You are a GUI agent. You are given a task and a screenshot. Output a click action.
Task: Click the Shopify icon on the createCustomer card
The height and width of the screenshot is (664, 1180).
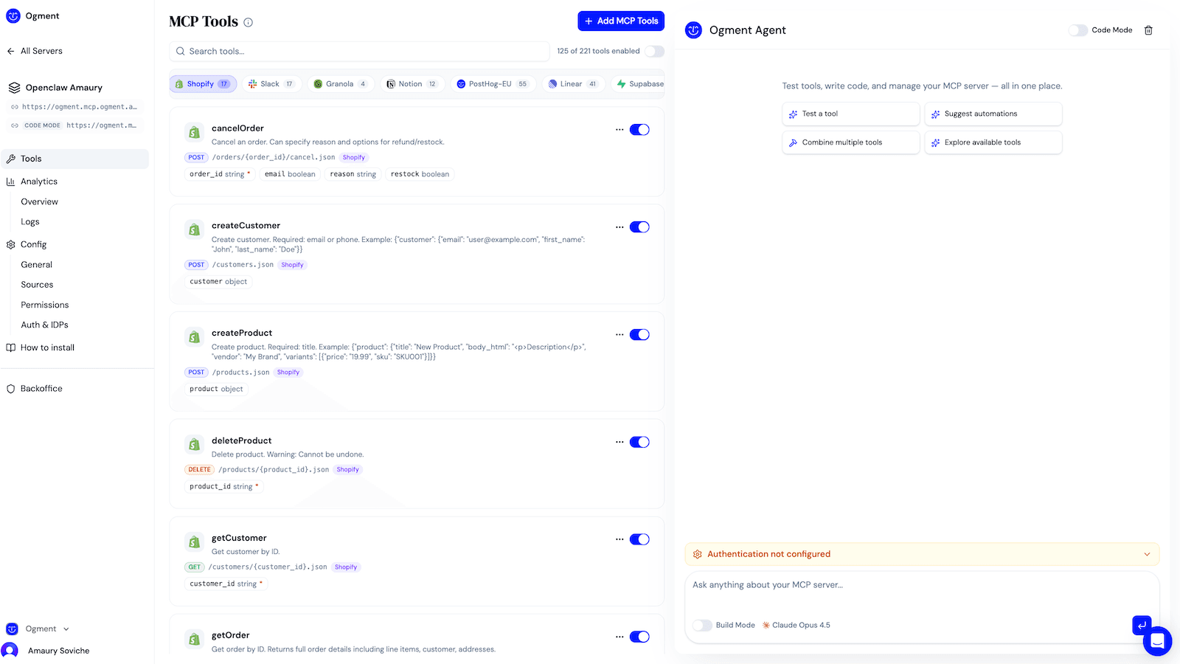(x=194, y=229)
